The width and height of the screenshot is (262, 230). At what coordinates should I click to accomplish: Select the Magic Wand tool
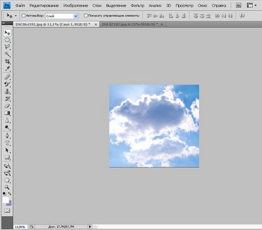click(x=7, y=54)
